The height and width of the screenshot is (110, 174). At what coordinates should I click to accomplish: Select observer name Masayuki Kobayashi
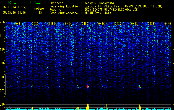(99, 3)
